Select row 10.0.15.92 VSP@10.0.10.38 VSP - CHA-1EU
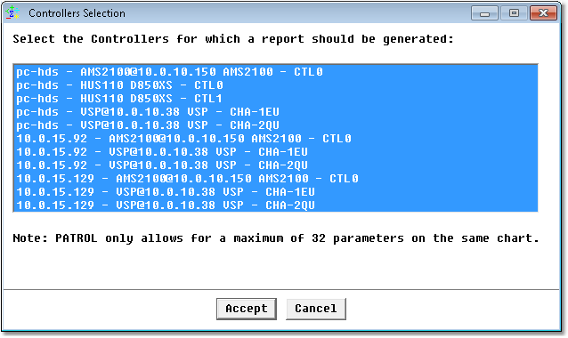568x338 pixels. click(x=275, y=152)
